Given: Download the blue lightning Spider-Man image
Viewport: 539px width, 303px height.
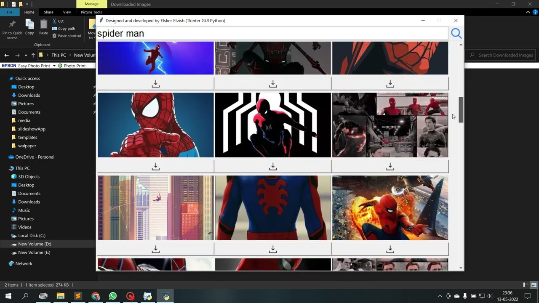Looking at the screenshot, I should coord(156,84).
